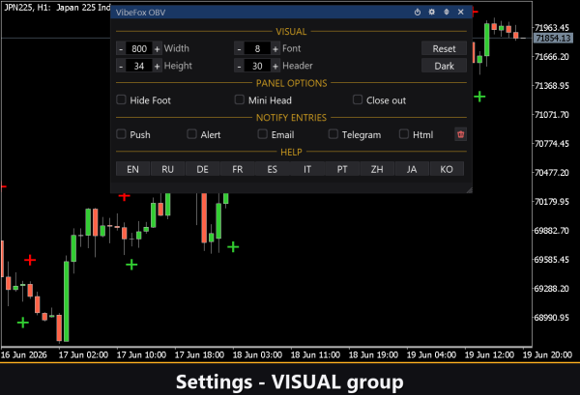The width and height of the screenshot is (580, 395).
Task: Click the 68990.95 price axis label
Action: click(x=552, y=318)
